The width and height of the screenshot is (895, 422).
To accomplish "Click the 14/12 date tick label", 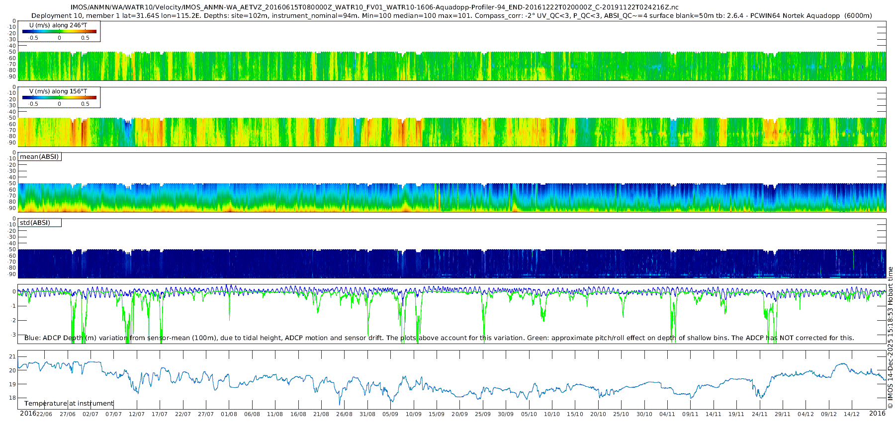I will tap(852, 414).
